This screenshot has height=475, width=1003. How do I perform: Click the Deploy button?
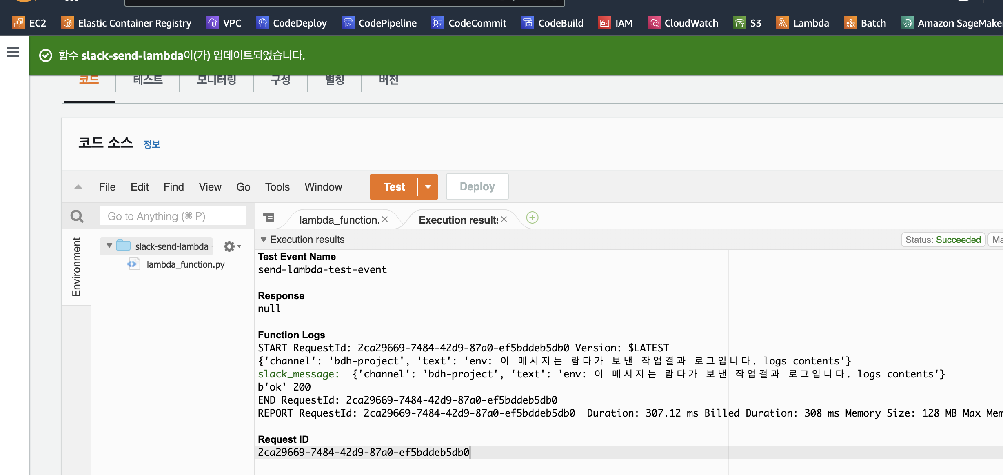(x=477, y=187)
